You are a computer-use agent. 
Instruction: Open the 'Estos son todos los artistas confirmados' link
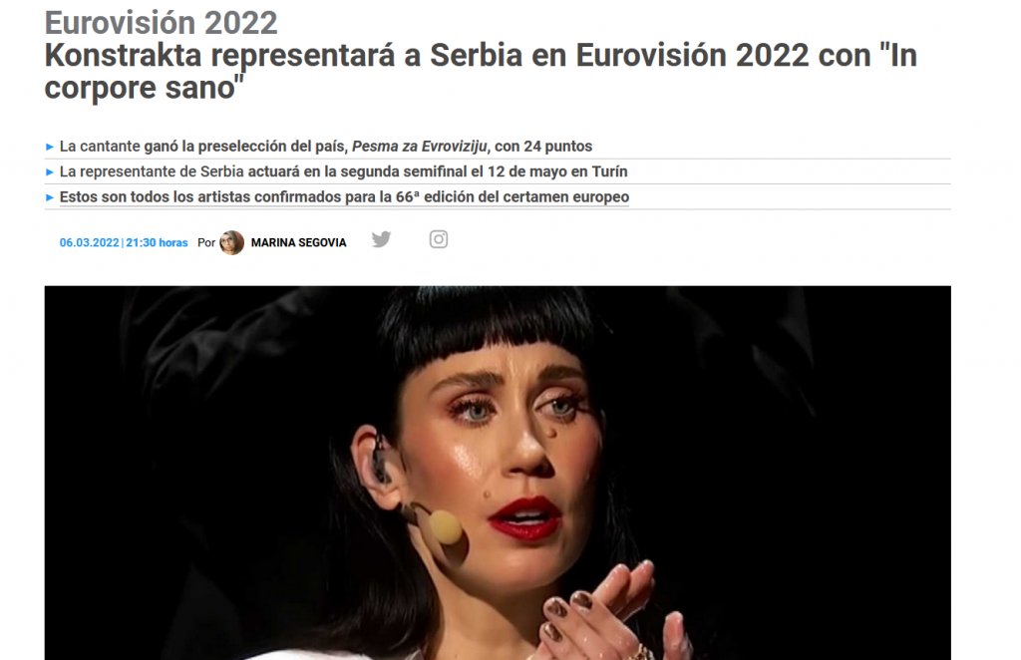(344, 196)
